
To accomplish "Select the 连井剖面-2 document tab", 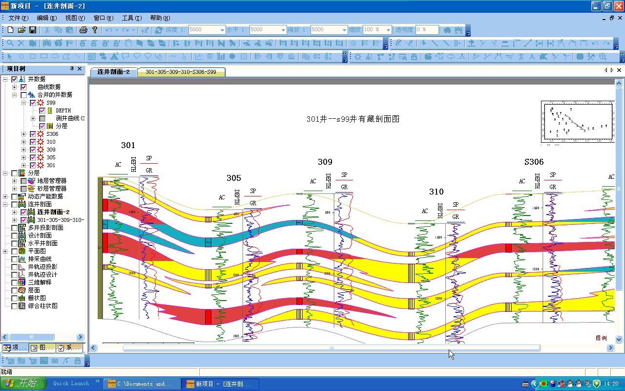I will [113, 72].
